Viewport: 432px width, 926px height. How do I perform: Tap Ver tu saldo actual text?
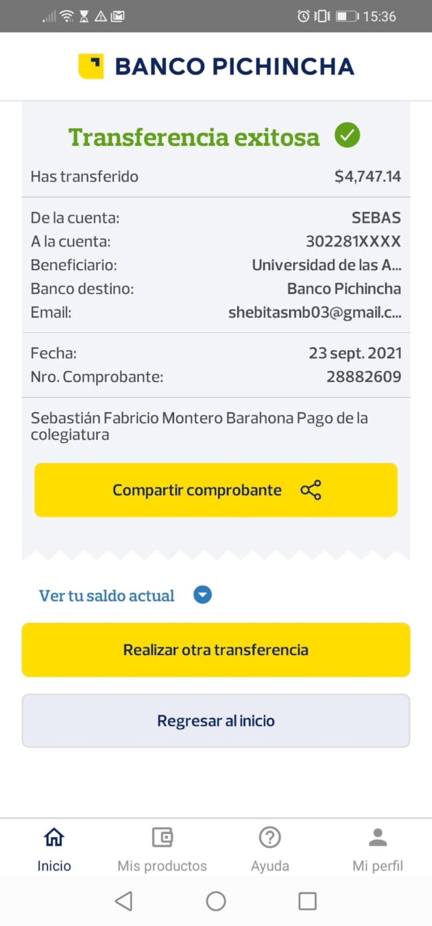point(106,596)
